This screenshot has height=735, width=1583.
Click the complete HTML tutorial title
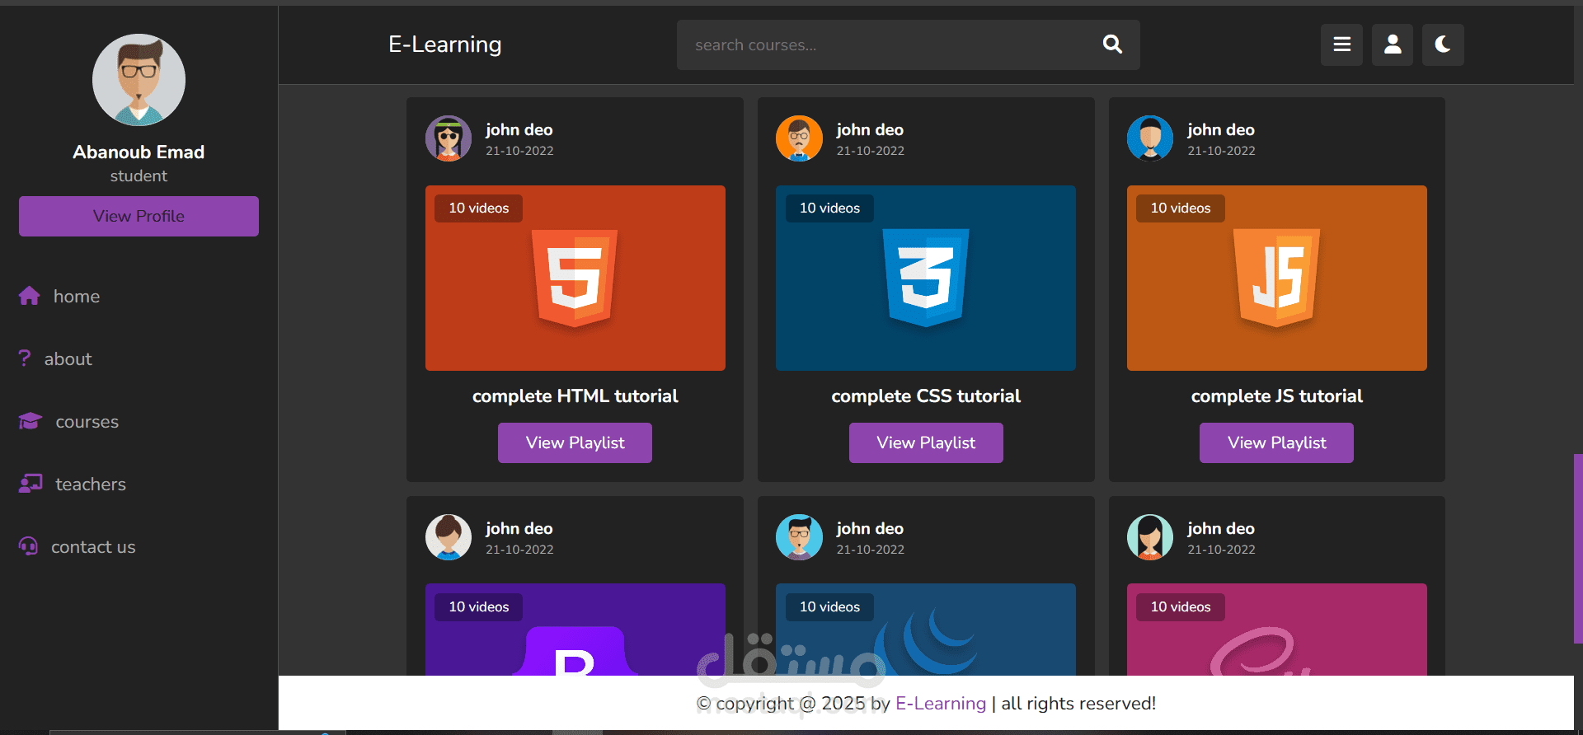tap(575, 396)
